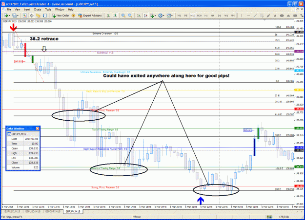Screen dimensions: 305x220
Task: Open the View menu
Action: pos(17,9)
